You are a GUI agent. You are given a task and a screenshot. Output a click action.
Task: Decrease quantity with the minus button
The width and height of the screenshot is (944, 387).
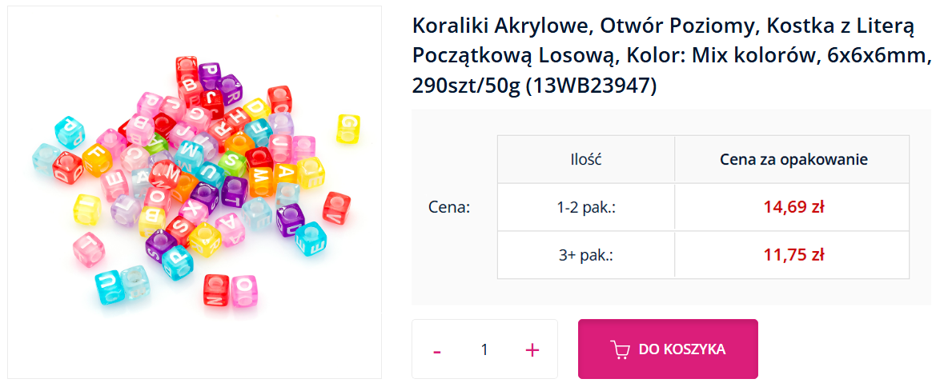tap(437, 350)
